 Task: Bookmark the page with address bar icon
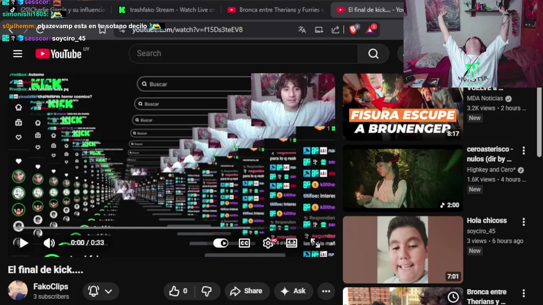coord(102,30)
